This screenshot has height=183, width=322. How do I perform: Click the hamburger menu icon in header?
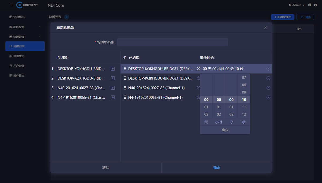tap(11, 5)
